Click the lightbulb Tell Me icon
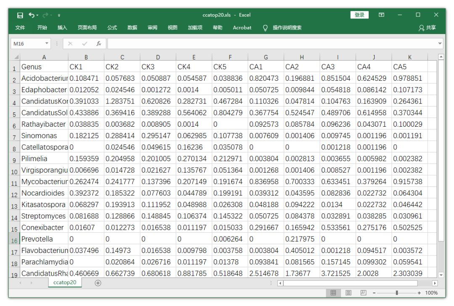The width and height of the screenshot is (454, 306). click(x=265, y=28)
